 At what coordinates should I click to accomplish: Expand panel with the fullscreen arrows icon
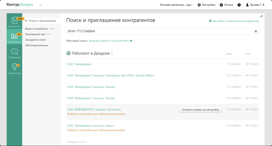coord(261,16)
